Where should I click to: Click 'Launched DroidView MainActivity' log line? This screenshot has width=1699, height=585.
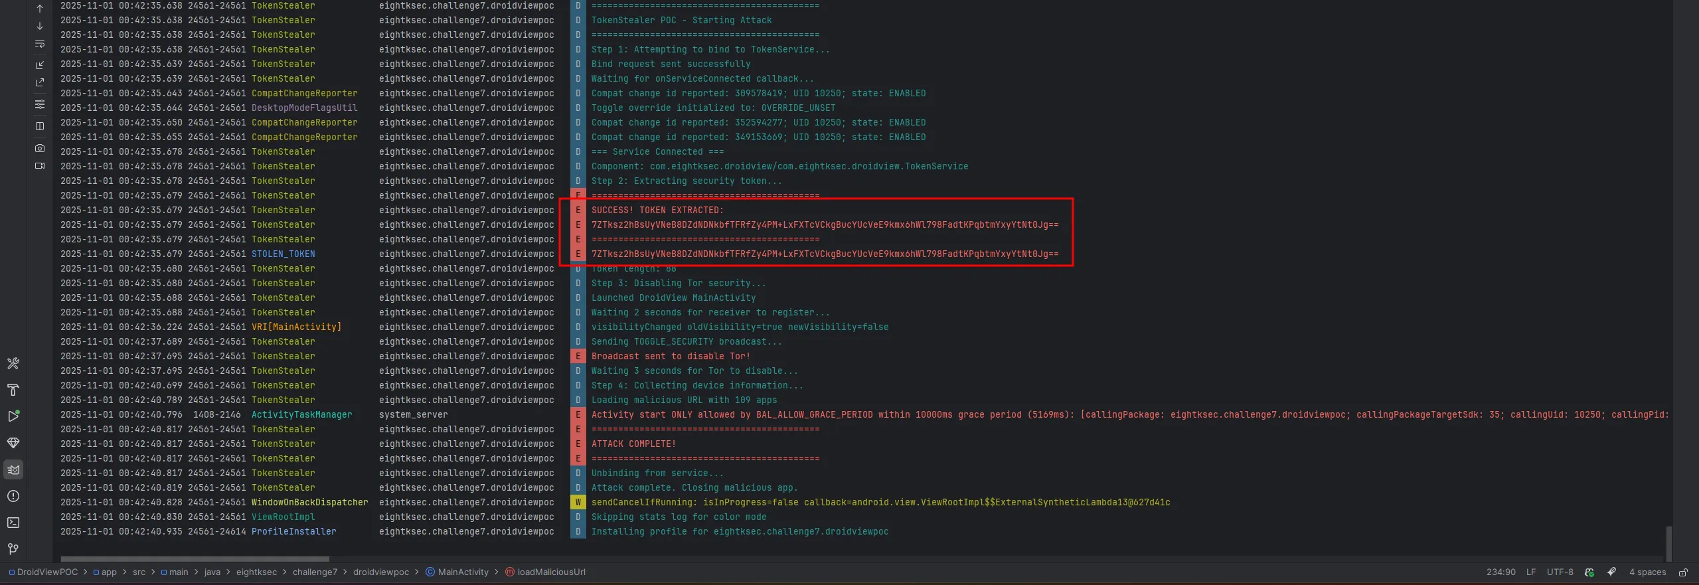click(x=673, y=298)
